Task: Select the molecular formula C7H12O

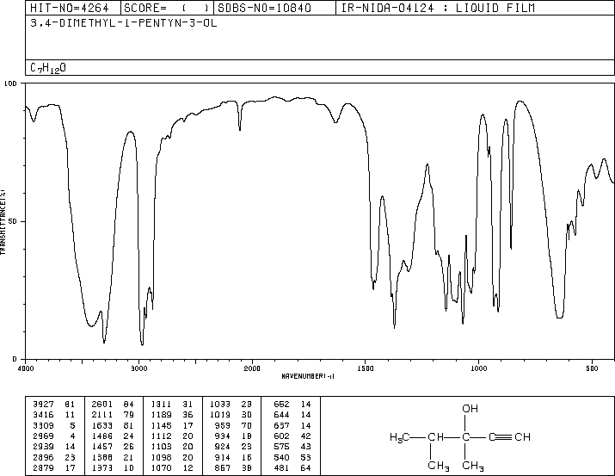Action: [x=48, y=68]
